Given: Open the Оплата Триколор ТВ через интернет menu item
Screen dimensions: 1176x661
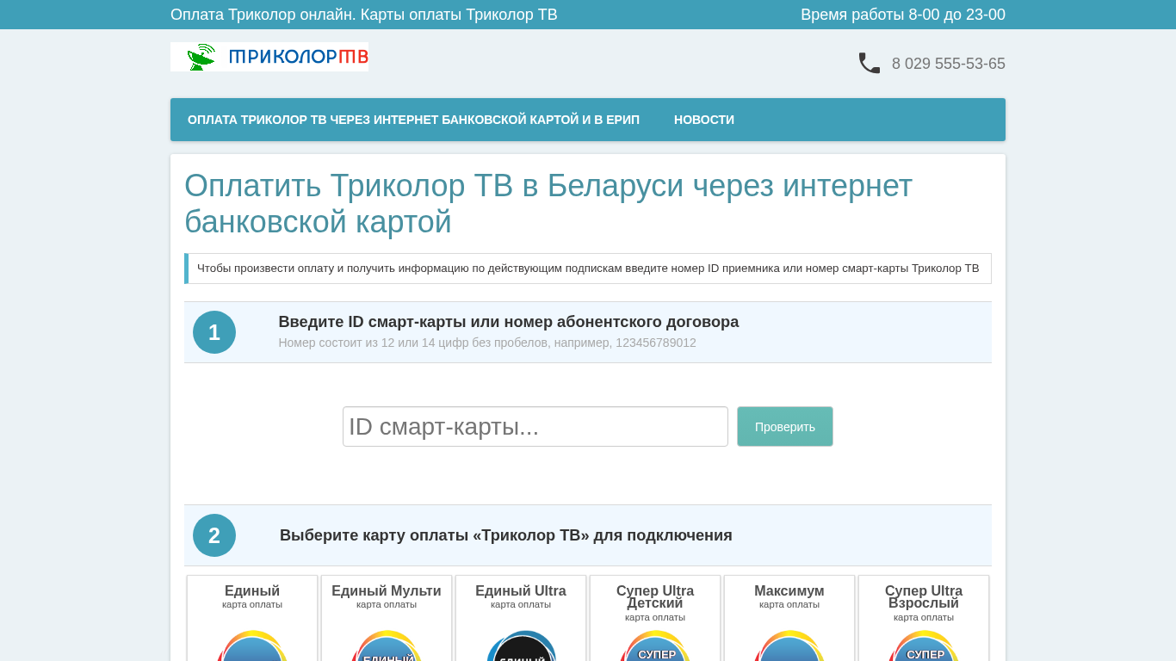Looking at the screenshot, I should click(x=413, y=120).
